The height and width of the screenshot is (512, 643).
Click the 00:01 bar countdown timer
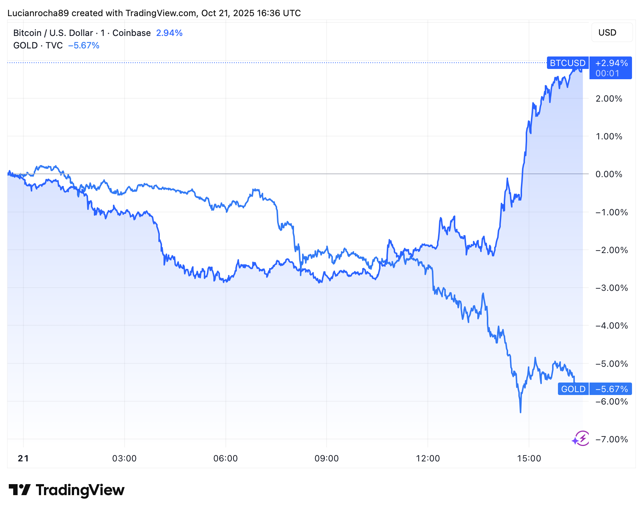point(607,73)
